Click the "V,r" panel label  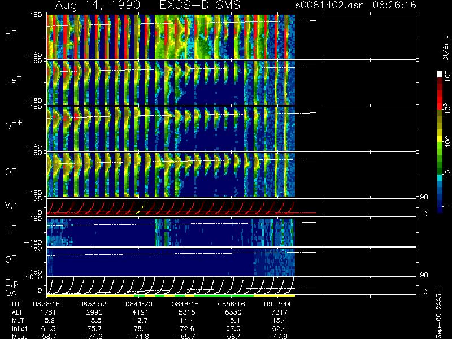(11, 205)
